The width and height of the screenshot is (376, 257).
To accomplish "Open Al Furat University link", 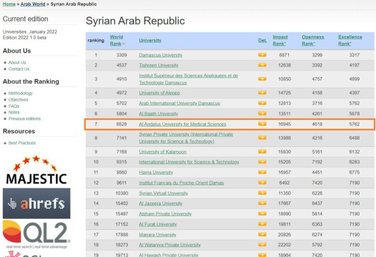I will [158, 225].
